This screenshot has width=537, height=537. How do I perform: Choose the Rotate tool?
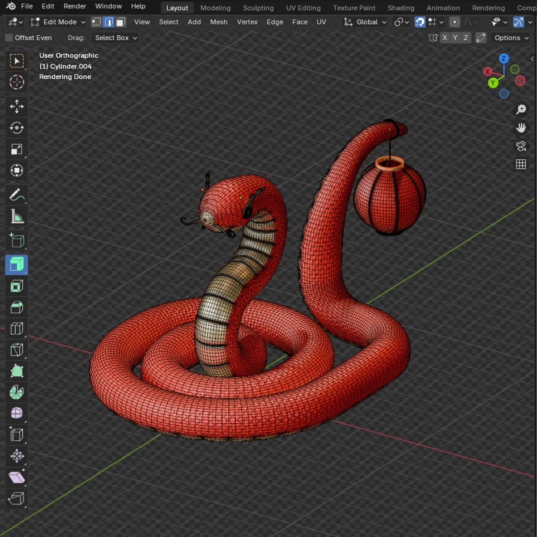click(17, 128)
